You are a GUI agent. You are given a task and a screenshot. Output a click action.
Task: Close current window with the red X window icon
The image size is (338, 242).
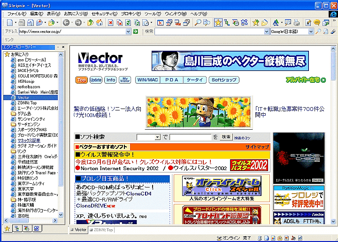(x=160, y=23)
